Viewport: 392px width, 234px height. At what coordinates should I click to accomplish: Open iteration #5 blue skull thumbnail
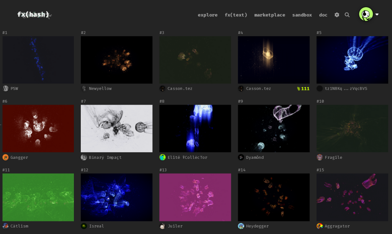[352, 60]
